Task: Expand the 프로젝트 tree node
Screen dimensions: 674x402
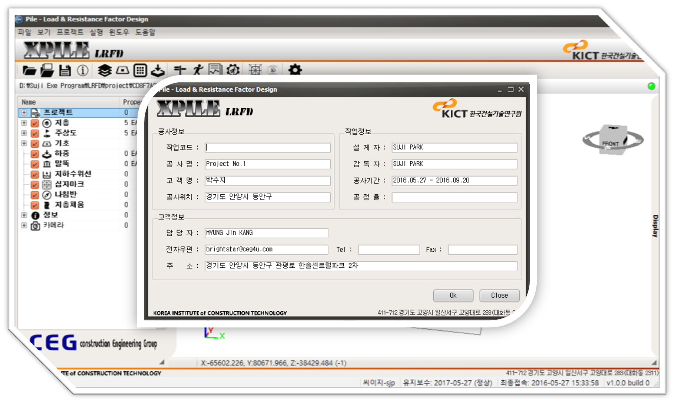Action: [24, 112]
